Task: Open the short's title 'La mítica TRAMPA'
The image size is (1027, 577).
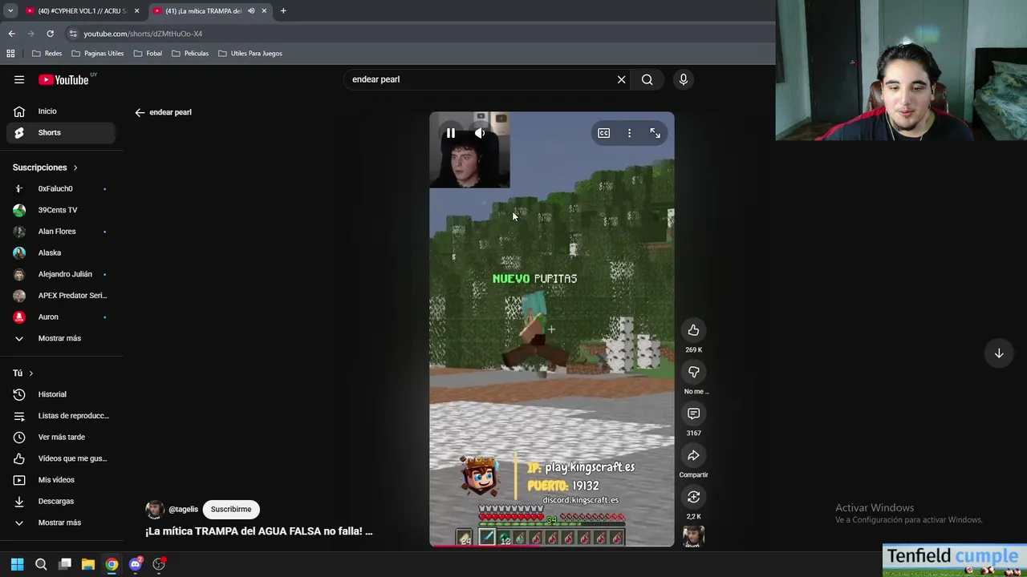Action: coord(258,531)
